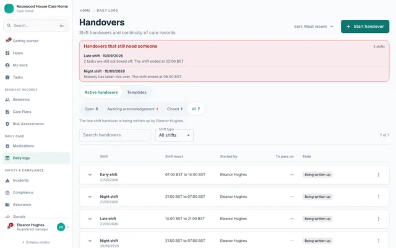Click the Assurance icon
Viewport: 396px width, 248px height.
pos(7,205)
